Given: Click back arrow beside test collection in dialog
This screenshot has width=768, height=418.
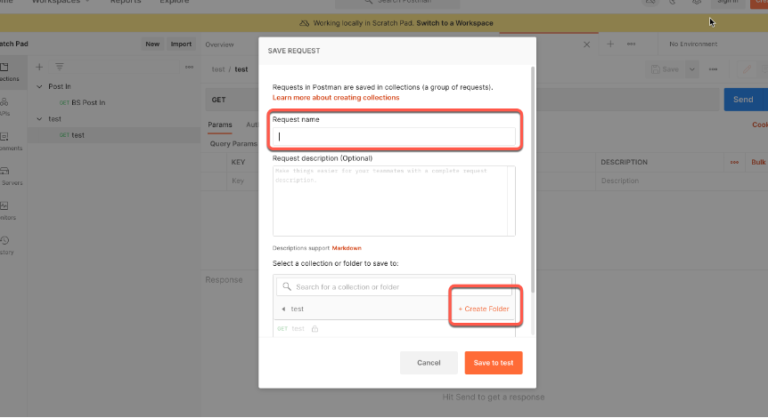Looking at the screenshot, I should coord(283,309).
